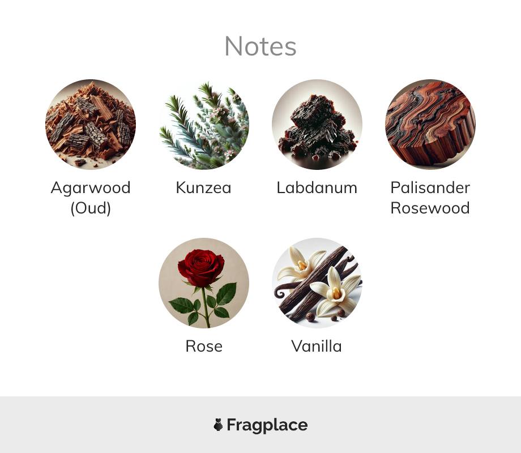
Task: Open the Fragplace brand name link
Action: pos(267,425)
